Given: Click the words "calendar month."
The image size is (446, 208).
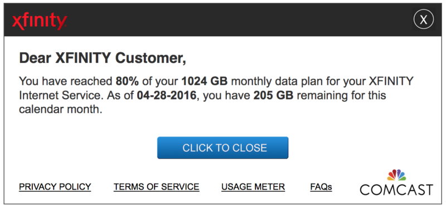Looking at the screenshot, I should click(60, 109).
